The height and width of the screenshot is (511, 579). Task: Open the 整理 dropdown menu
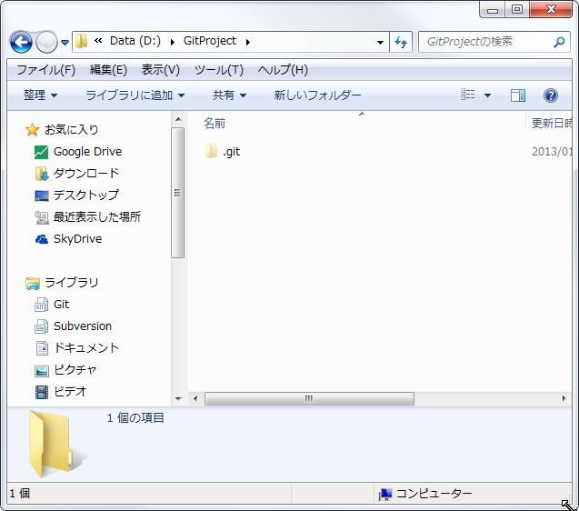pos(40,95)
